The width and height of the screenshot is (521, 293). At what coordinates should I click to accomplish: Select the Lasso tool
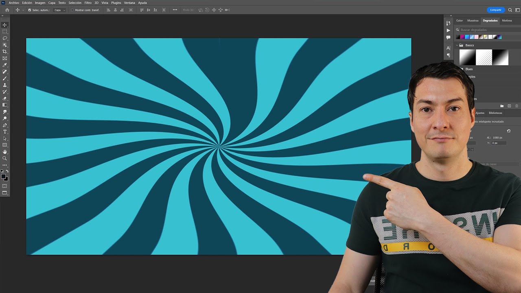(5, 38)
